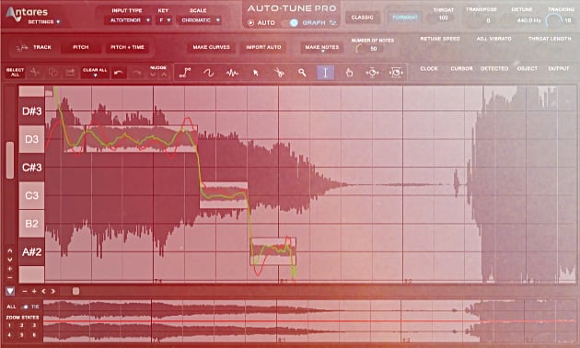Viewport: 580px width, 348px height.
Task: Click the Redo arrow button
Action: pyautogui.click(x=137, y=73)
